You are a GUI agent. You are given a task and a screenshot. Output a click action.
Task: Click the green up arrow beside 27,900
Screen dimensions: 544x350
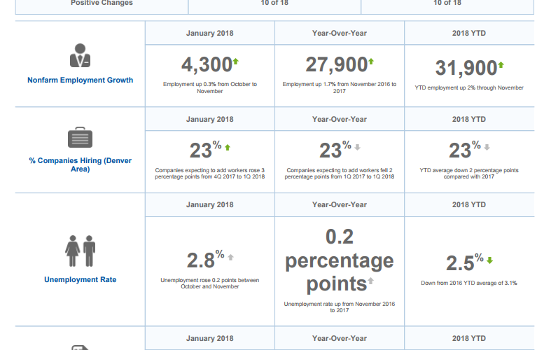[x=372, y=62]
